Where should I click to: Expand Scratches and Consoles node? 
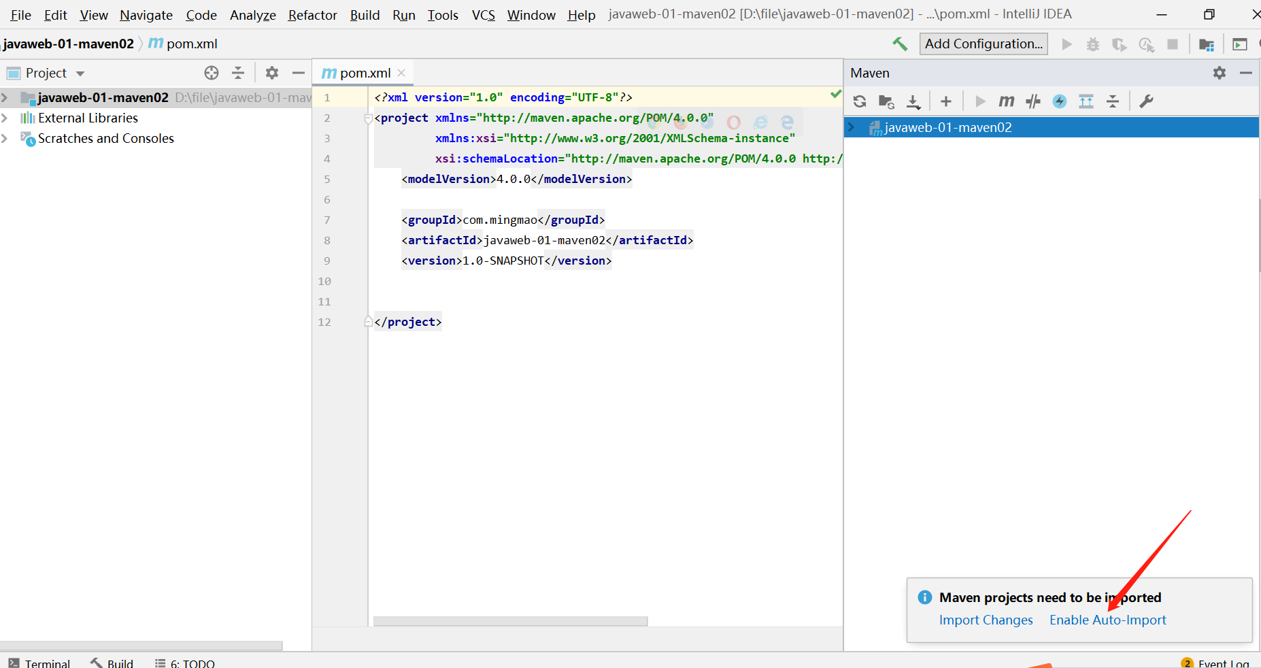pos(5,138)
